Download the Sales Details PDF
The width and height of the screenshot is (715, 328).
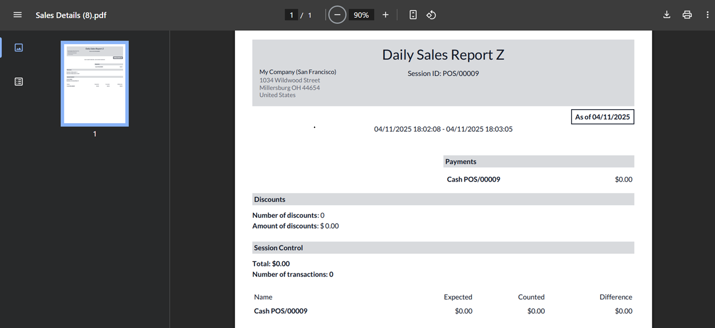[x=666, y=15]
